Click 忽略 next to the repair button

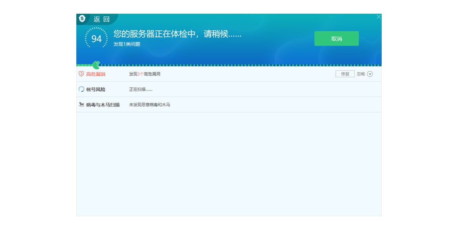361,74
